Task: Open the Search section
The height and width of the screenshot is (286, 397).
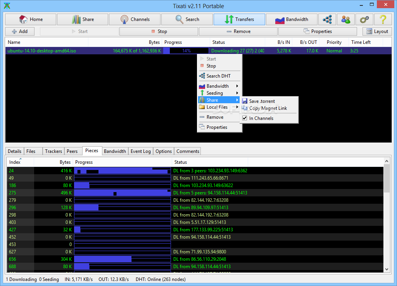Action: click(x=187, y=19)
